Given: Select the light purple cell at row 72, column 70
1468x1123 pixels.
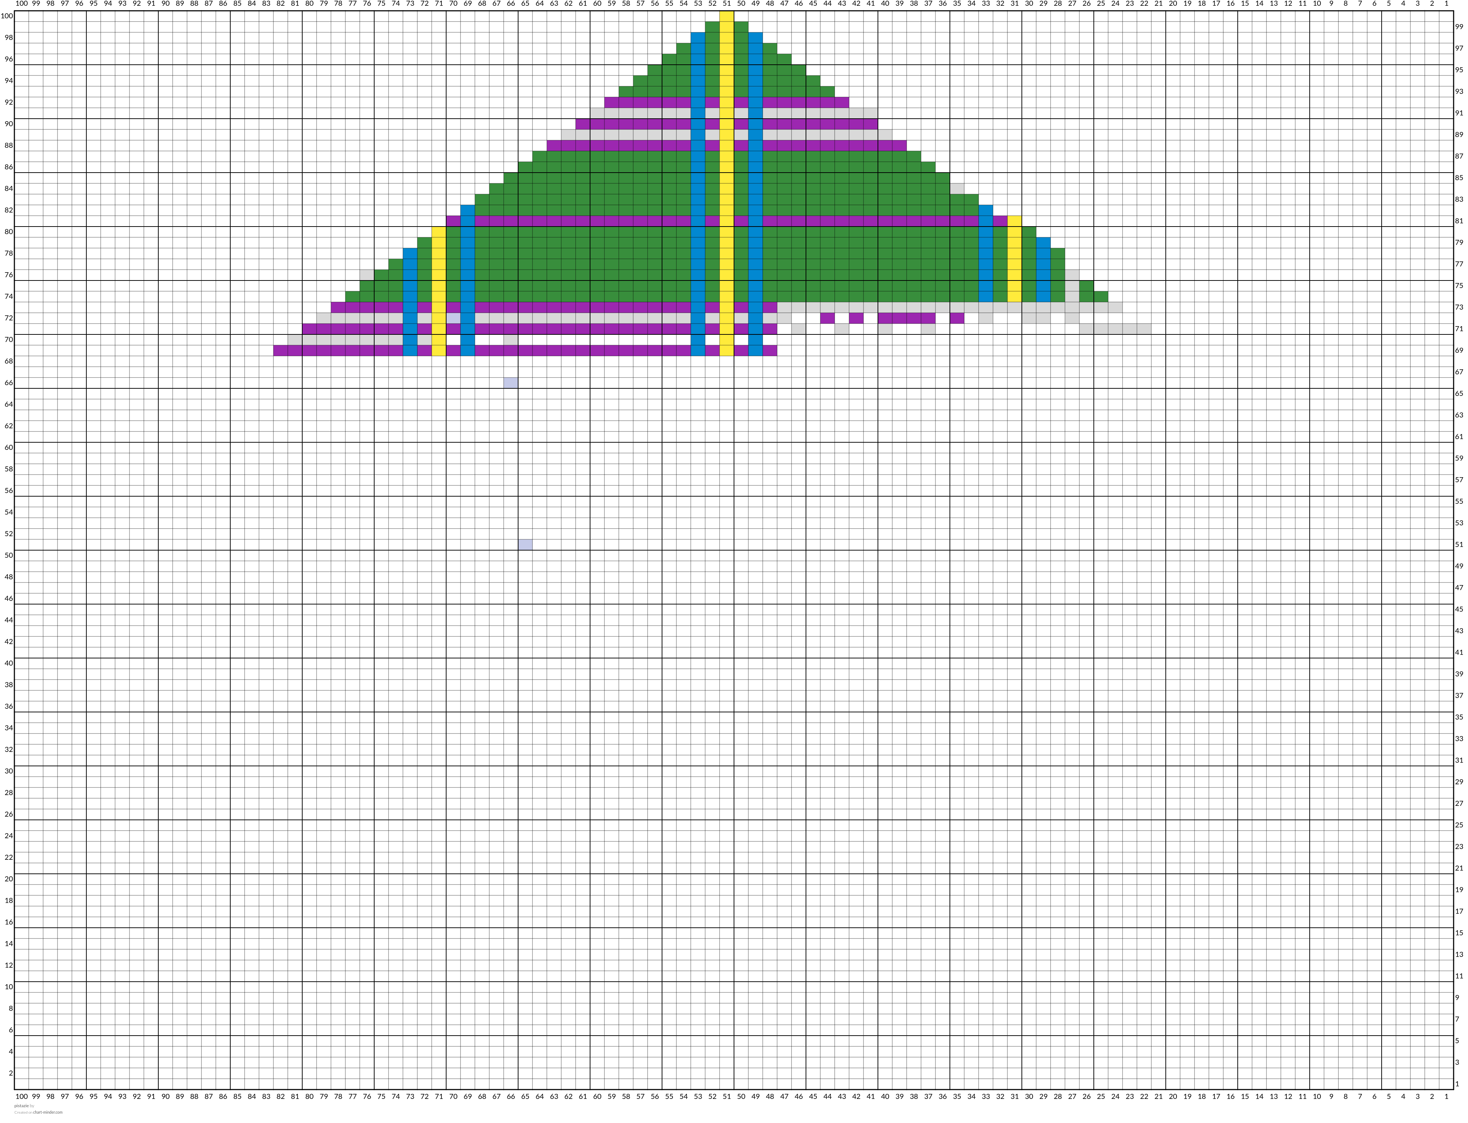Looking at the screenshot, I should (x=453, y=318).
